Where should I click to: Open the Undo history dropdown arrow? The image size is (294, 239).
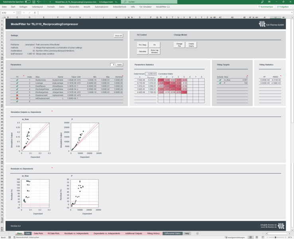tap(41, 2)
